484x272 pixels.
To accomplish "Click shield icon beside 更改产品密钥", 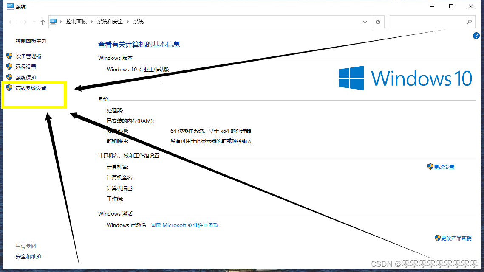I will pos(437,238).
